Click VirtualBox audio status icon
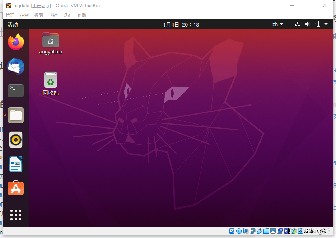Viewport: 336px width, 238px height. (x=246, y=231)
